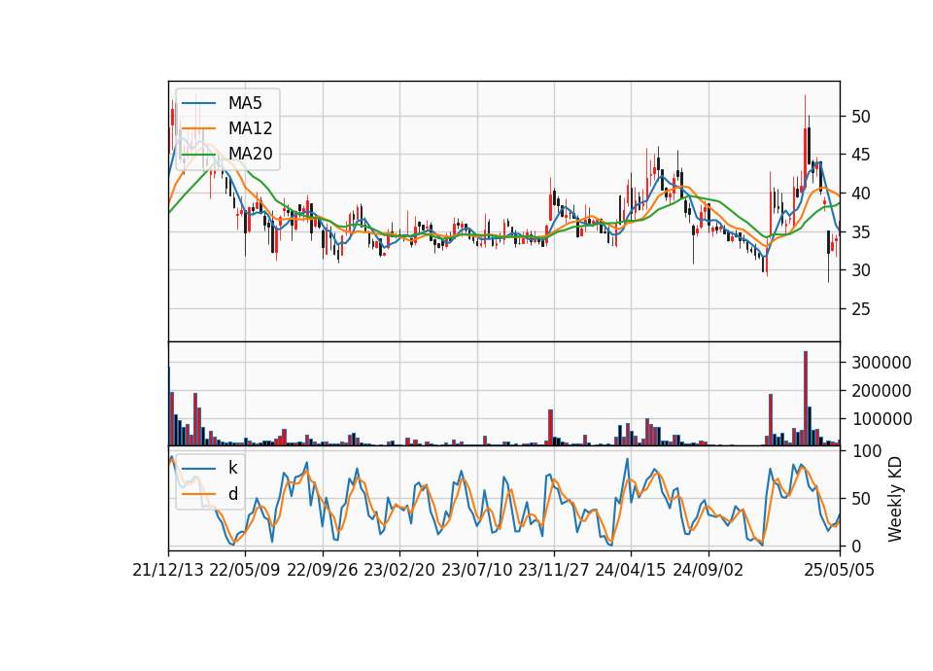Click the volume axis value 200000
The height and width of the screenshot is (671, 933).
pos(881,391)
